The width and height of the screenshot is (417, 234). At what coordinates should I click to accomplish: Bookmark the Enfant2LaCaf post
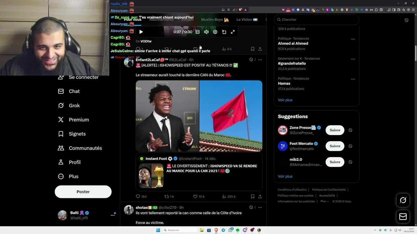(x=252, y=197)
